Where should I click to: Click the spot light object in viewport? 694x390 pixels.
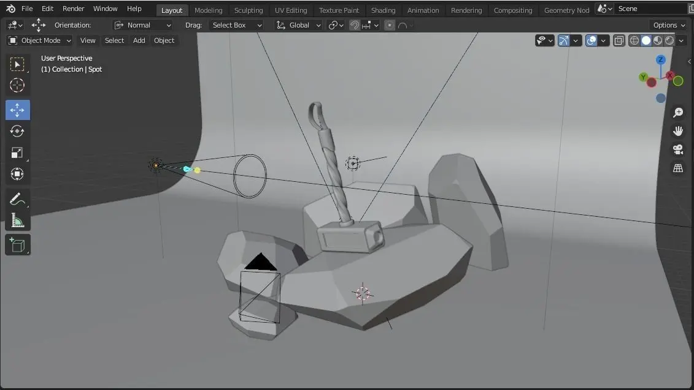pyautogui.click(x=156, y=166)
